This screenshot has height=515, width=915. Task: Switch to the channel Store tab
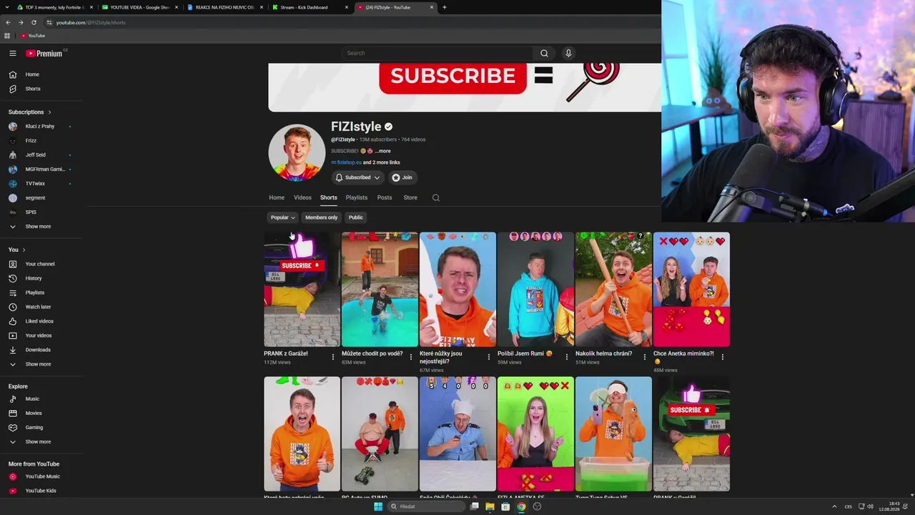410,197
